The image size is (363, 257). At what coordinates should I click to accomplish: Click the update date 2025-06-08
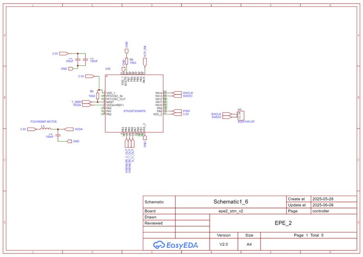pyautogui.click(x=323, y=205)
